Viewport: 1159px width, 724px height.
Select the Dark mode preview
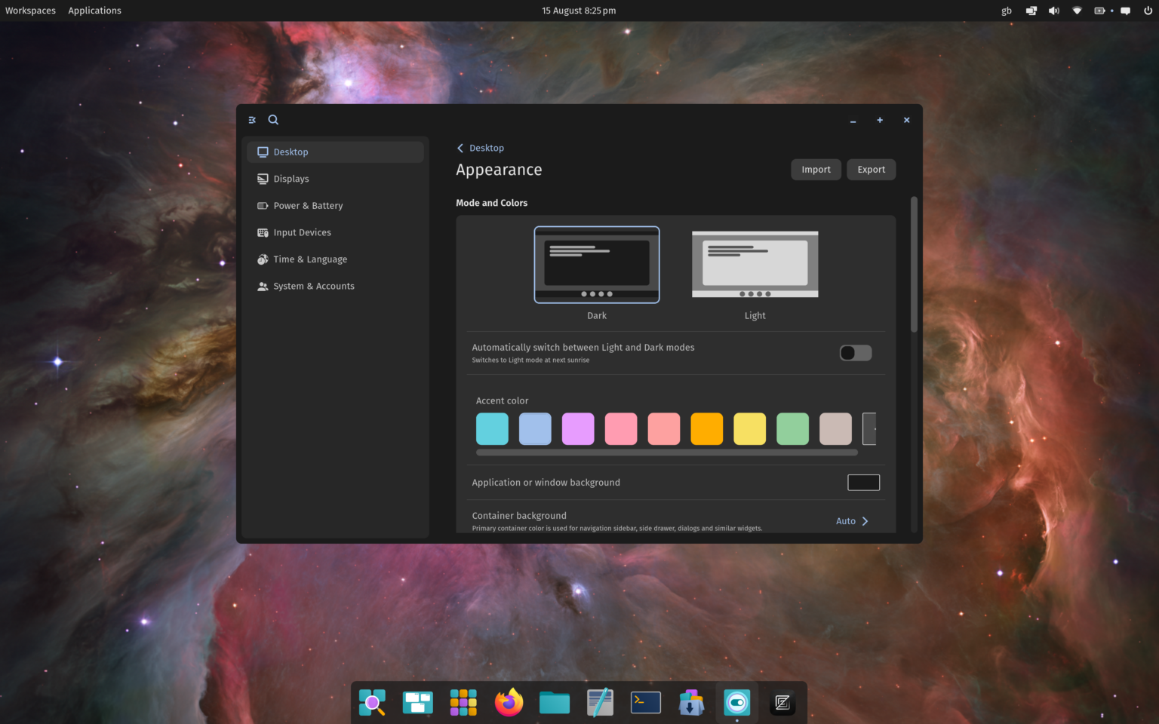pos(596,265)
